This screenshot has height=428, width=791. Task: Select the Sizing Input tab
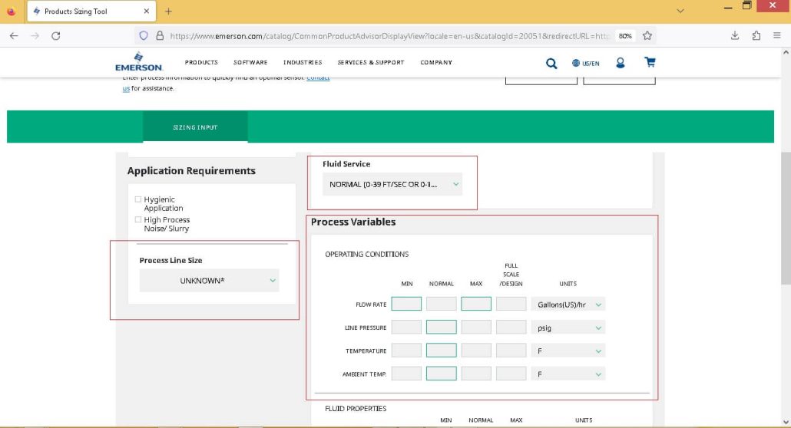coord(195,127)
